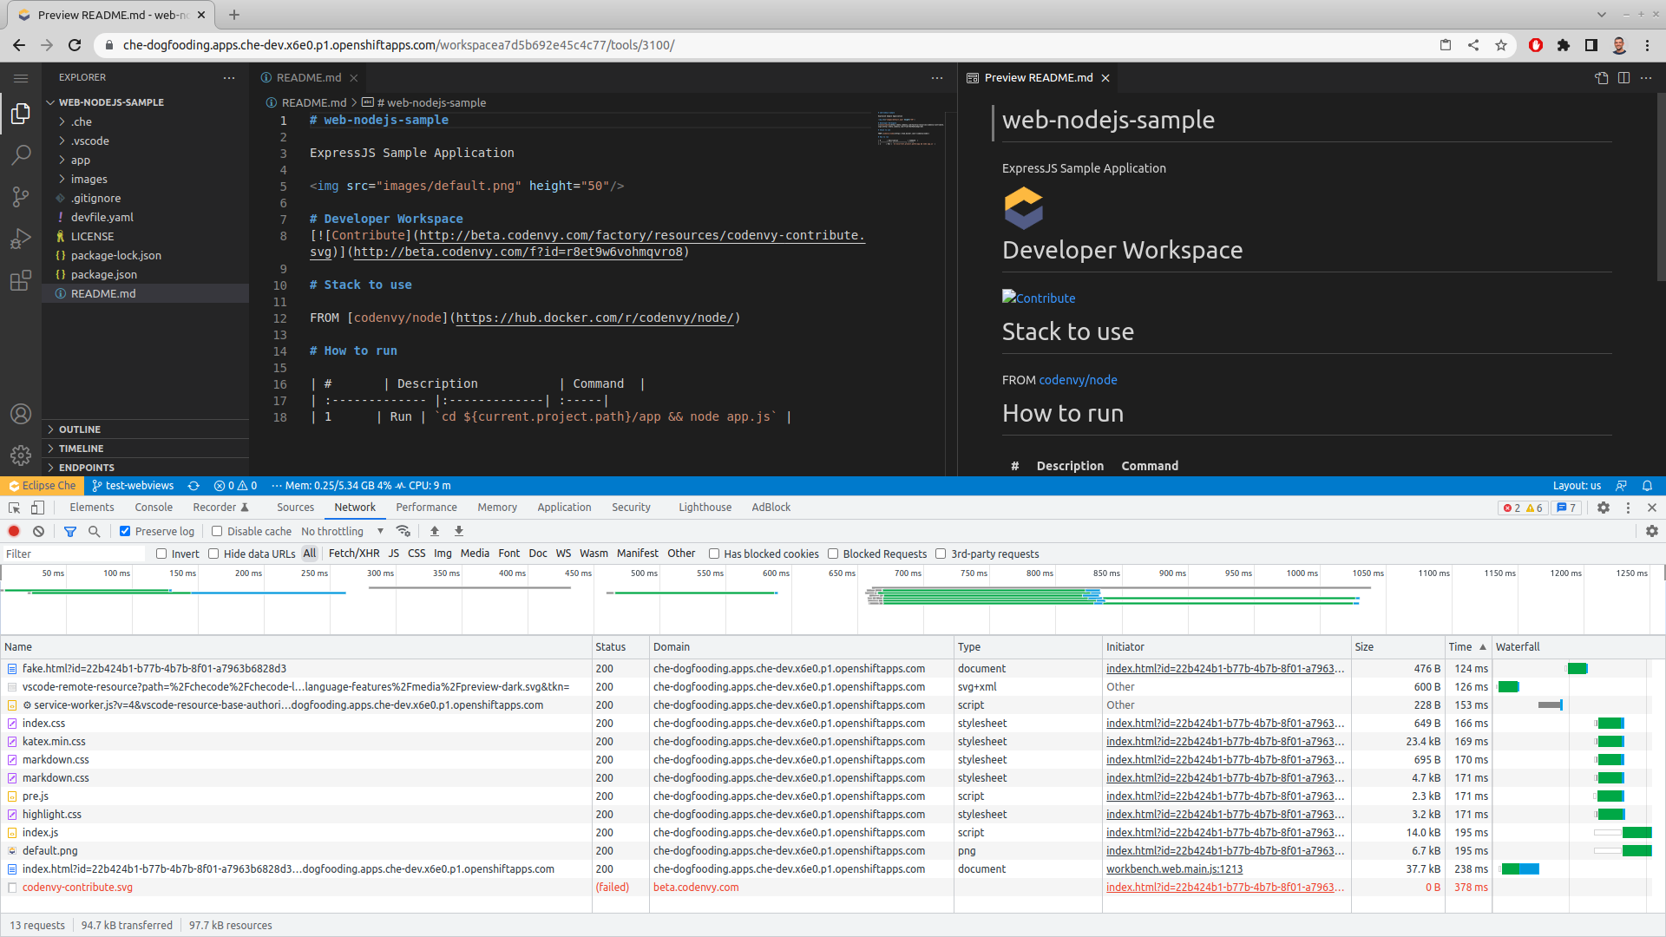Sort requests by Time column header
1666x937 pixels.
pyautogui.click(x=1466, y=647)
